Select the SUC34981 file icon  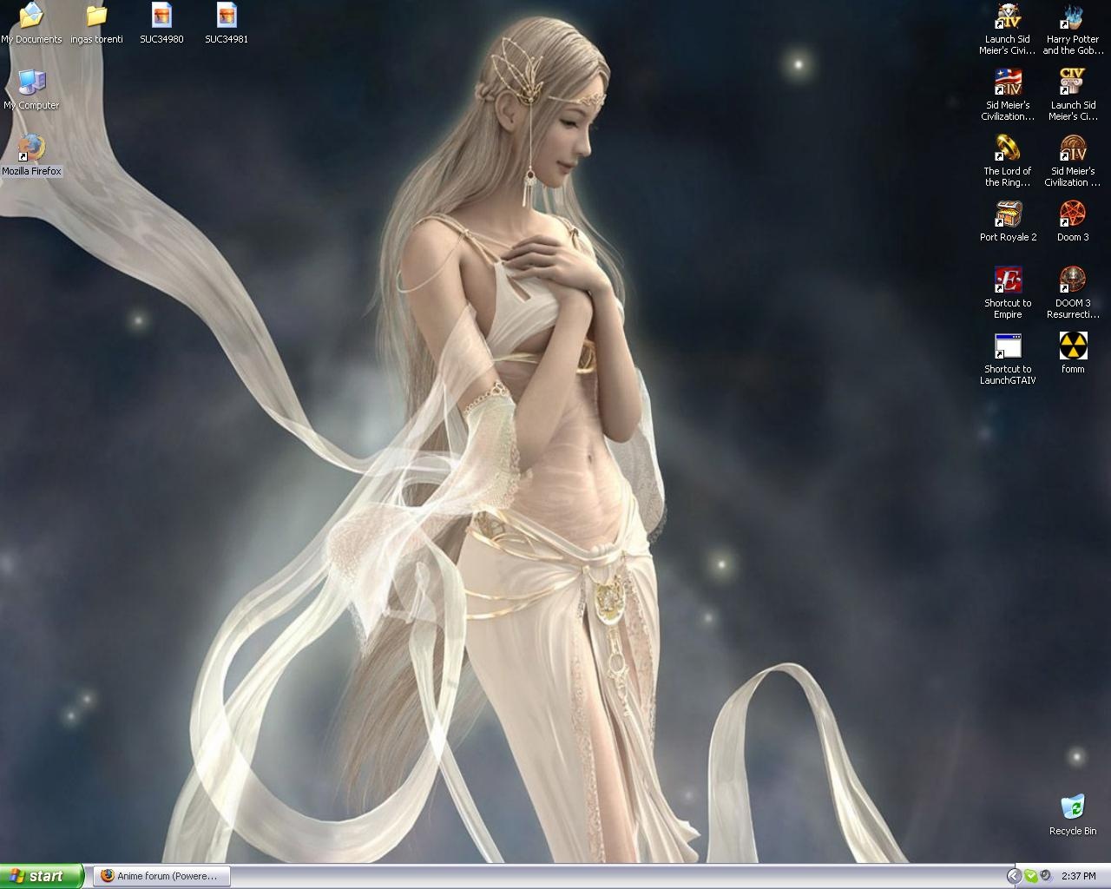click(x=227, y=16)
